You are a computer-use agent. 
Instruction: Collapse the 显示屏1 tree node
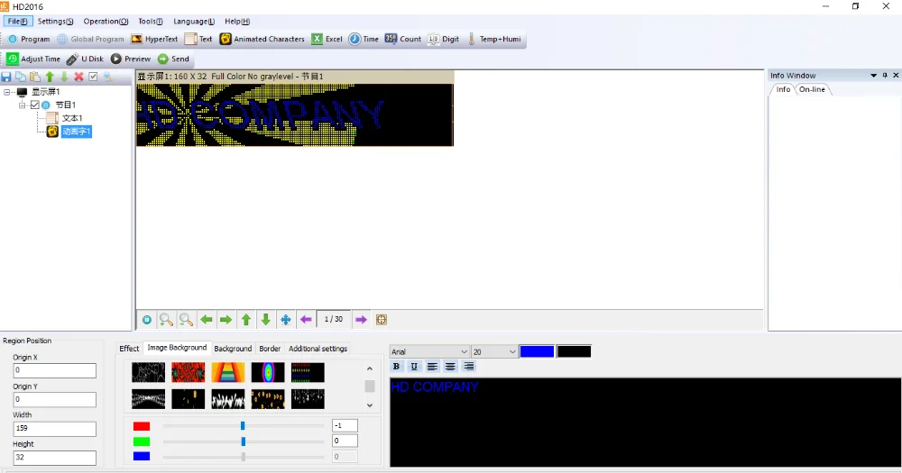coord(8,92)
